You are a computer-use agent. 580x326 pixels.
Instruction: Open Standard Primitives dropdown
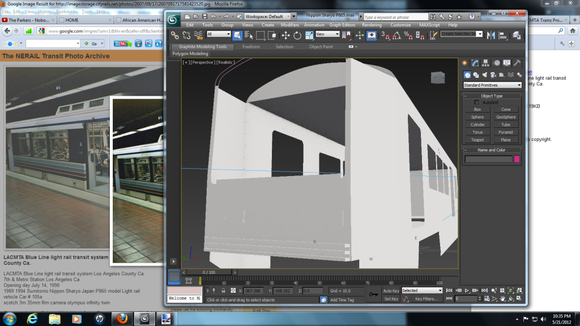(x=492, y=85)
